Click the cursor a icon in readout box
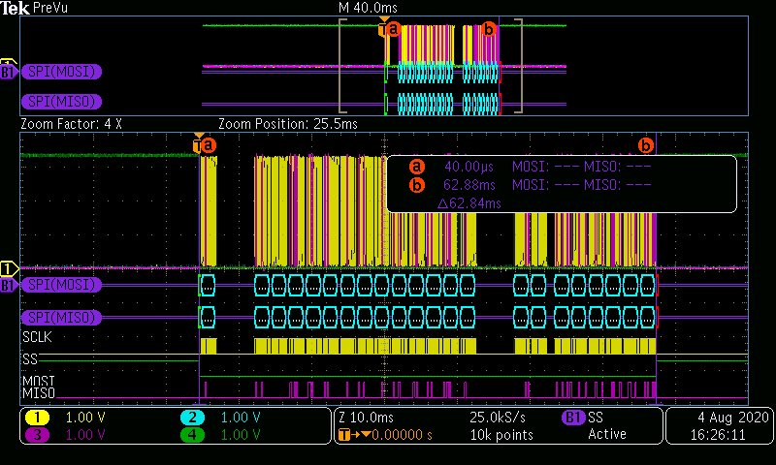The height and width of the screenshot is (465, 776). point(417,167)
